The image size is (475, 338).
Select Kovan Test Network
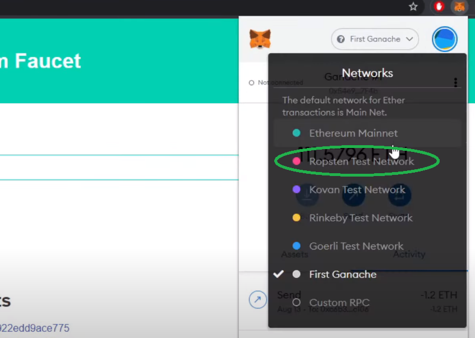[x=367, y=189]
